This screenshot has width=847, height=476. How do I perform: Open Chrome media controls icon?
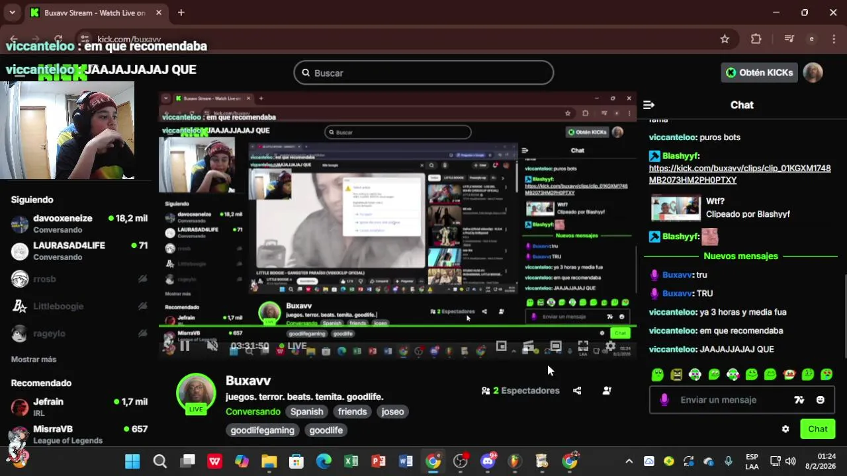point(789,39)
